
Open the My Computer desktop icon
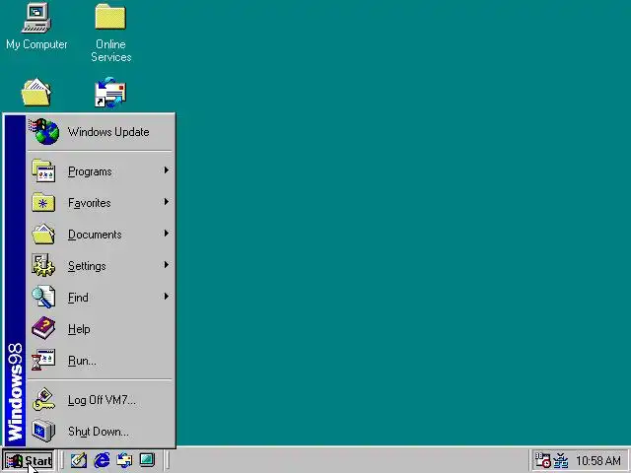point(36,18)
